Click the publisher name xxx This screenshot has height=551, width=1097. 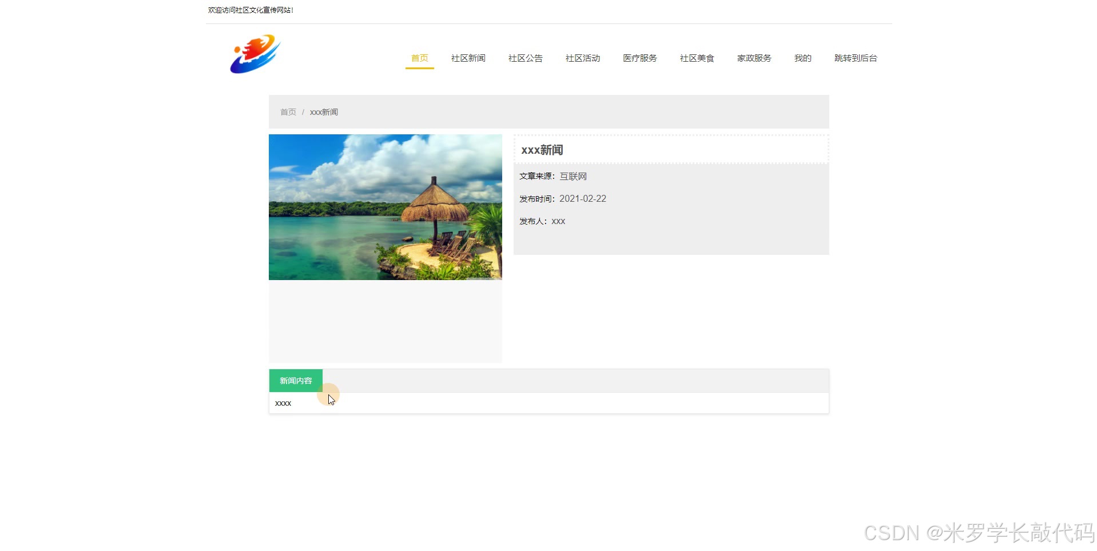pos(558,221)
